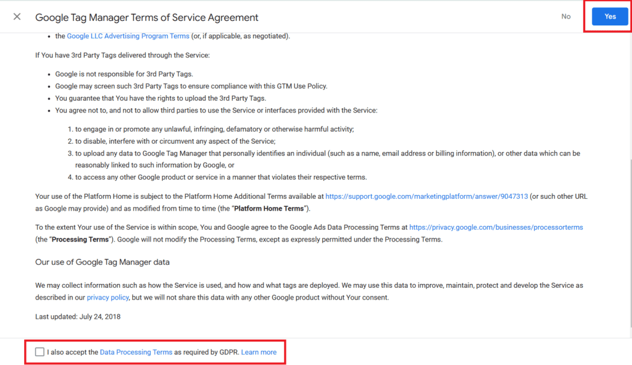Viewport: 632px width, 365px height.
Task: Enable the Data Processing Terms acceptance checkbox
Action: tap(39, 351)
